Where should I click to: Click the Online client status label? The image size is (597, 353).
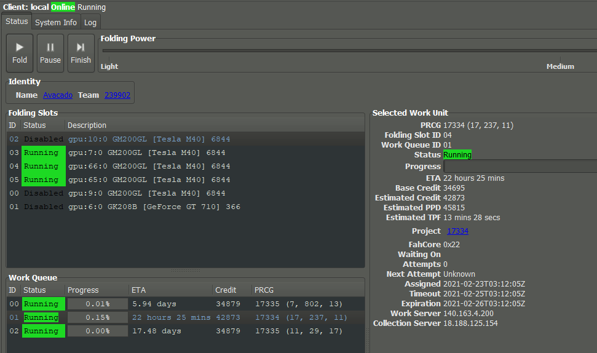coord(63,7)
